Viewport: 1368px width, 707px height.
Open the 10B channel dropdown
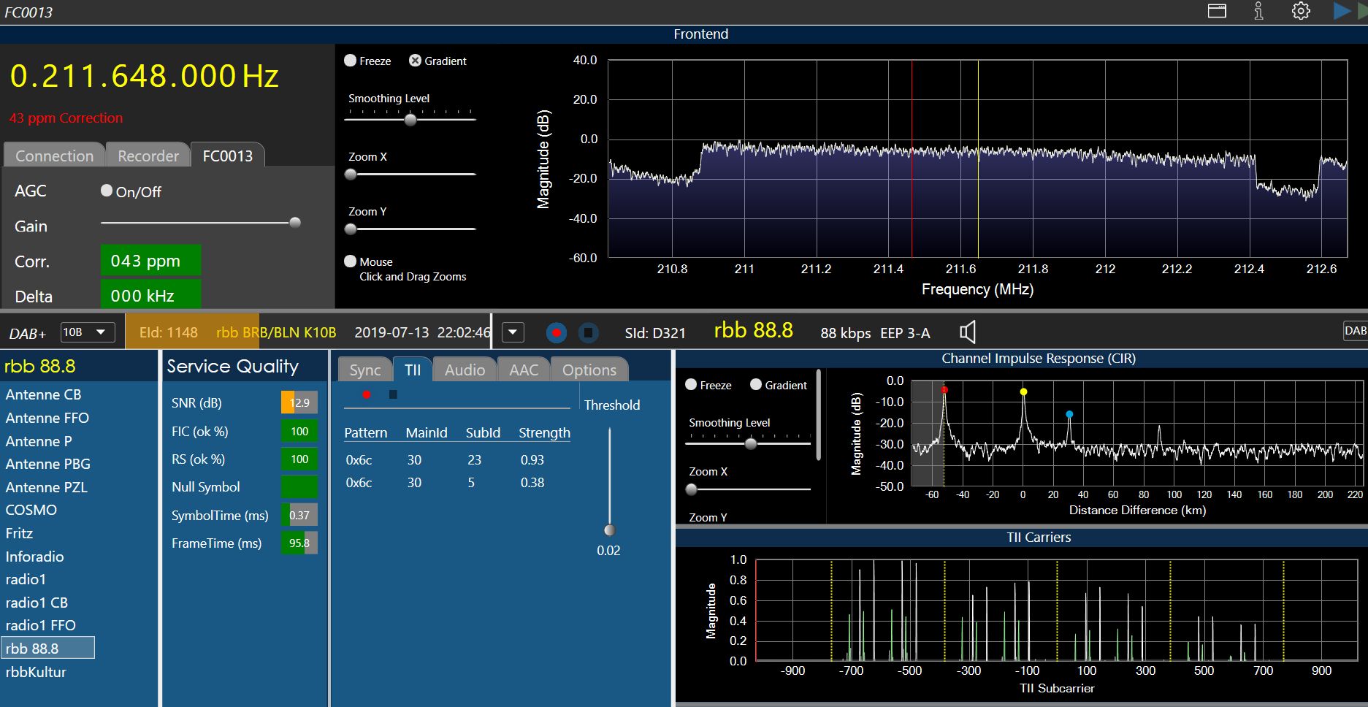click(87, 332)
